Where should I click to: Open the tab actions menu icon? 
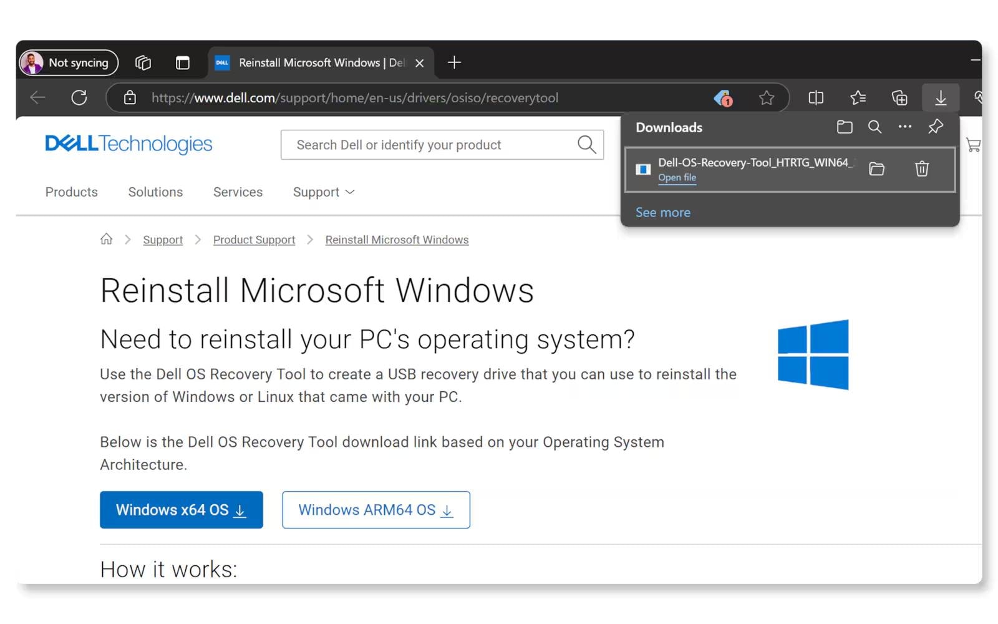click(183, 62)
